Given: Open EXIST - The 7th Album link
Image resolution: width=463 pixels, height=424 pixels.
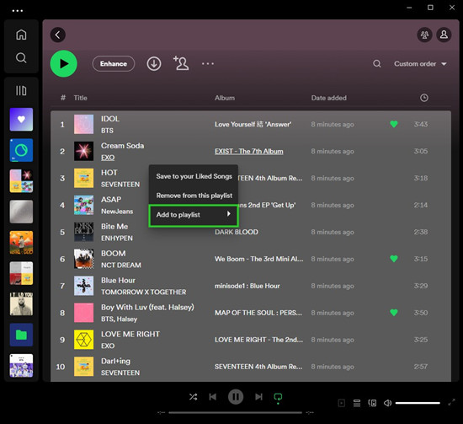Looking at the screenshot, I should pyautogui.click(x=249, y=152).
